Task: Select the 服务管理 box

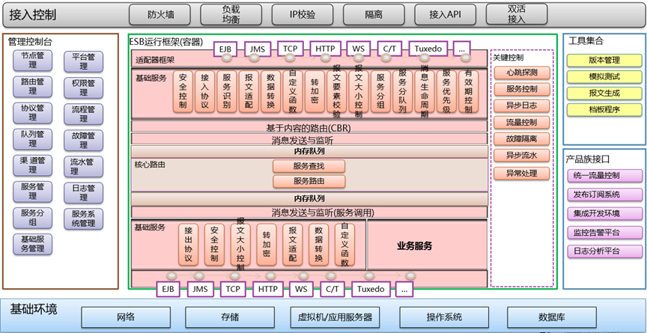Action: [33, 192]
